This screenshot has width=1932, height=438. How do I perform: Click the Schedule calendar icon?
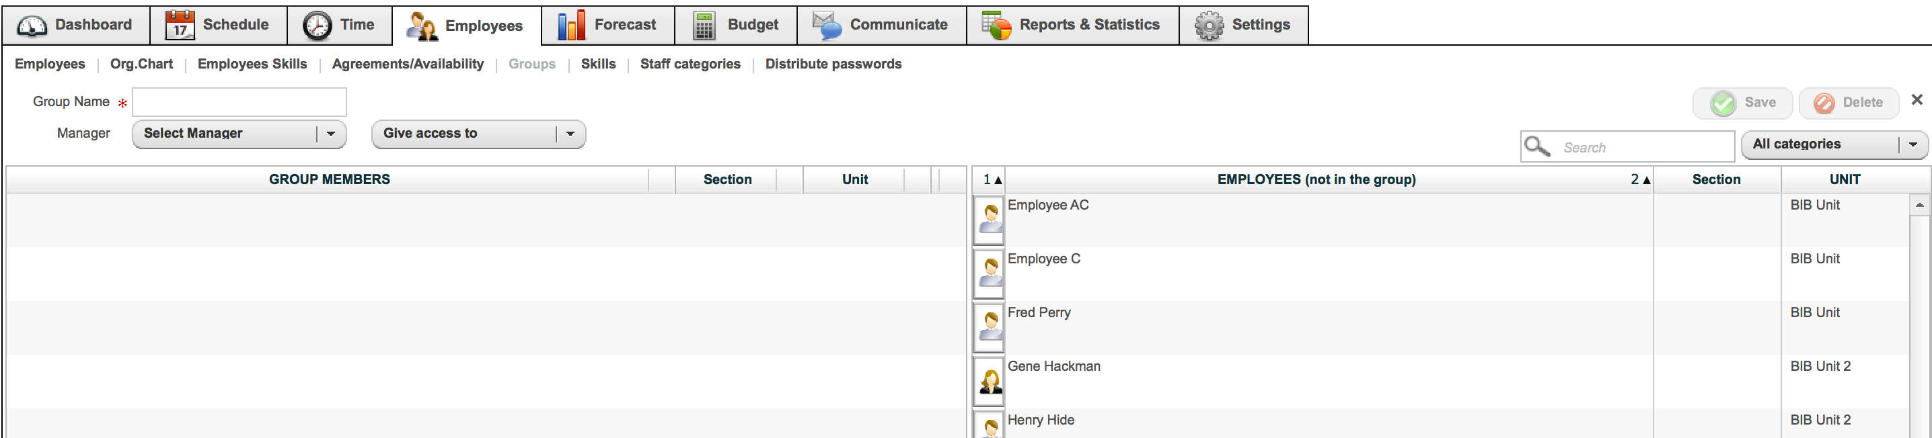click(180, 25)
